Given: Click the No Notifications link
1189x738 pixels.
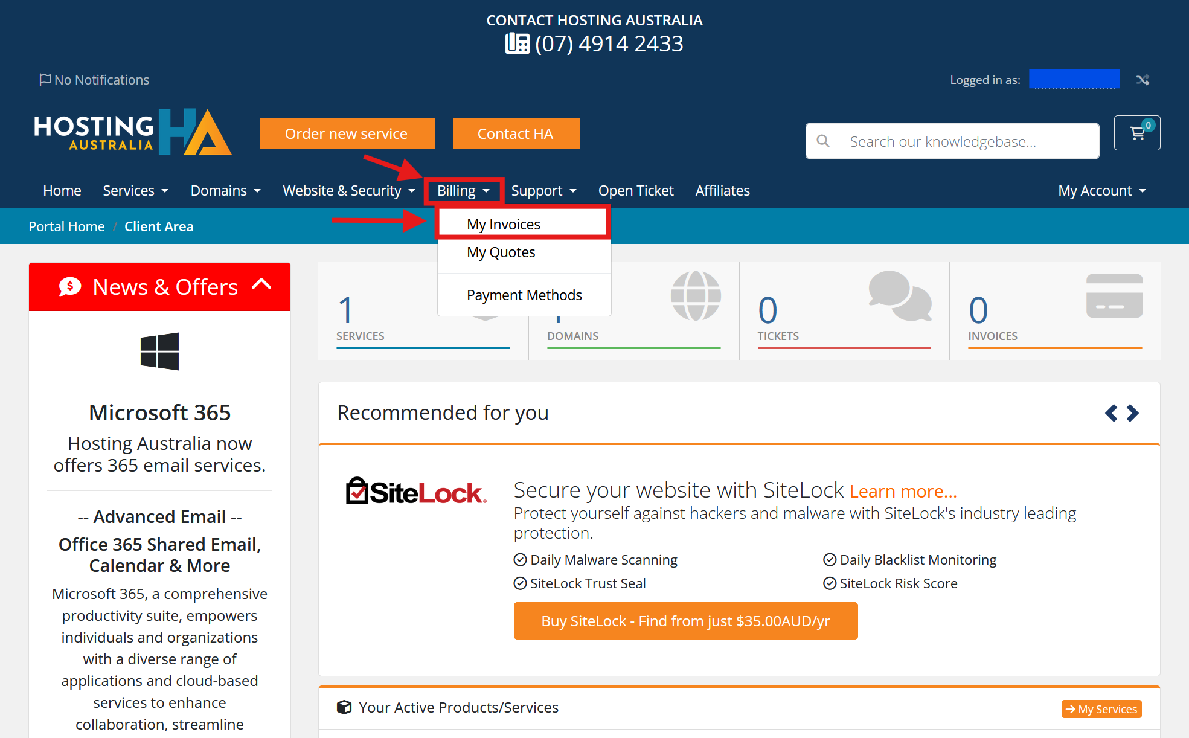Looking at the screenshot, I should [x=94, y=80].
